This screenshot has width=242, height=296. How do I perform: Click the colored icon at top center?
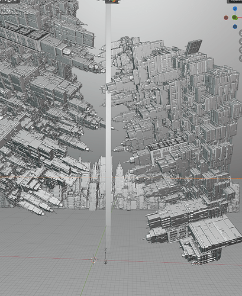pos(113,2)
